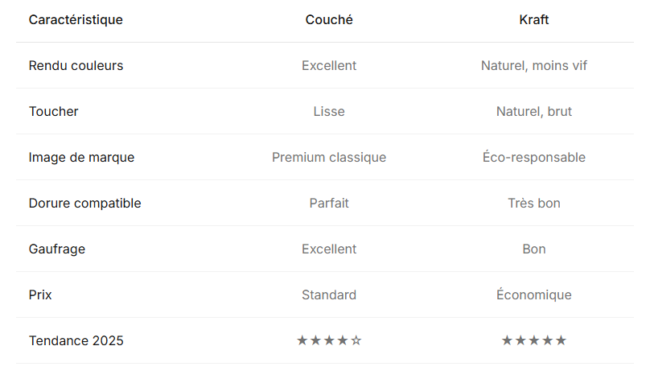Click the Couché star rating
Viewport: 650px width, 383px height.
point(329,340)
